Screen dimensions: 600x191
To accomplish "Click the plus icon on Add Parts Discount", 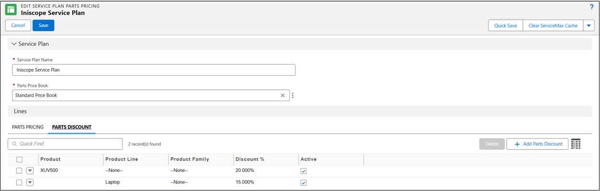I will point(517,144).
